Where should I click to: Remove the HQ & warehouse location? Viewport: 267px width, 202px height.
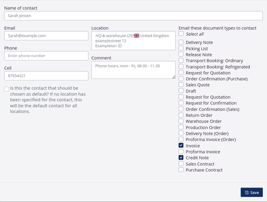(x=120, y=46)
